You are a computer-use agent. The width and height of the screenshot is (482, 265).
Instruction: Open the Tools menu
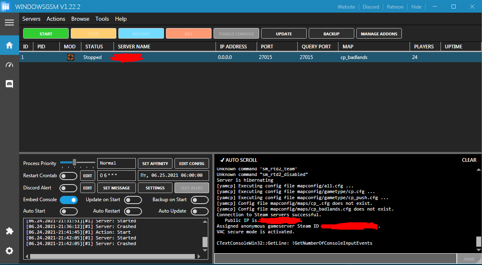coord(102,19)
